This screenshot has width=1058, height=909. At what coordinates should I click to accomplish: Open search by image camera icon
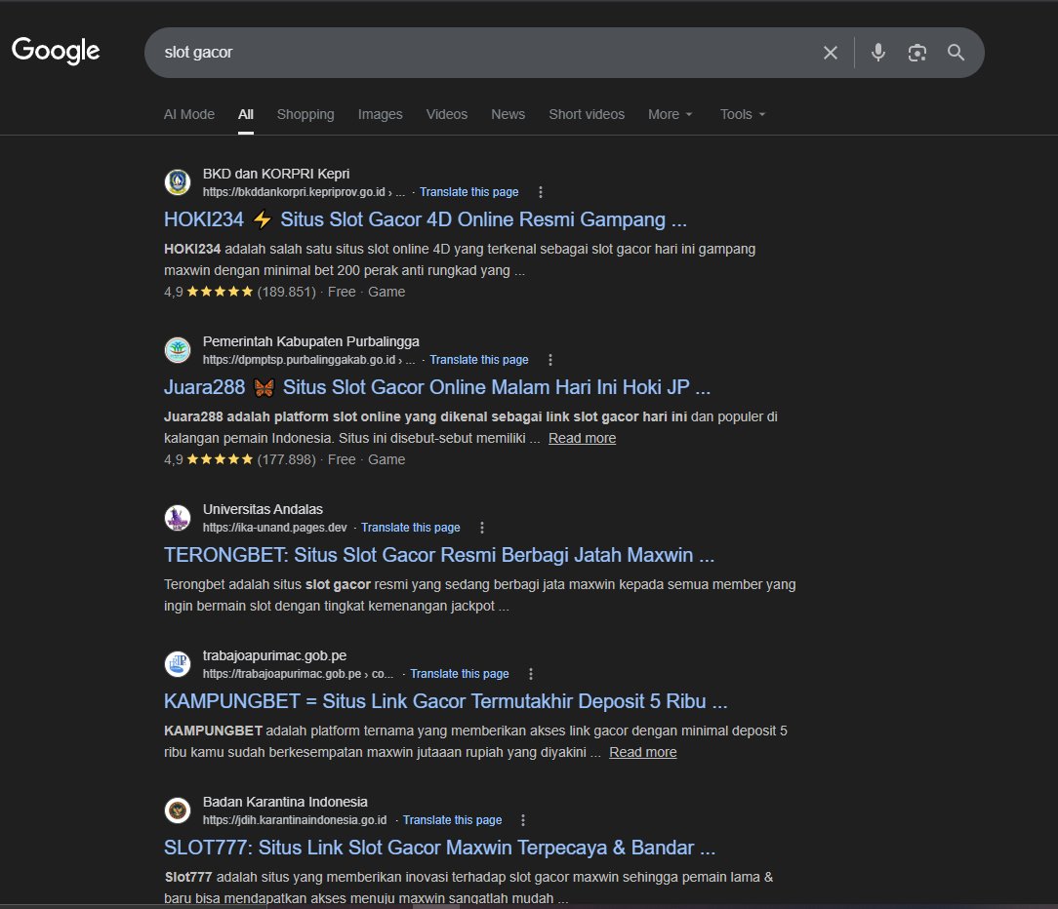pos(917,53)
